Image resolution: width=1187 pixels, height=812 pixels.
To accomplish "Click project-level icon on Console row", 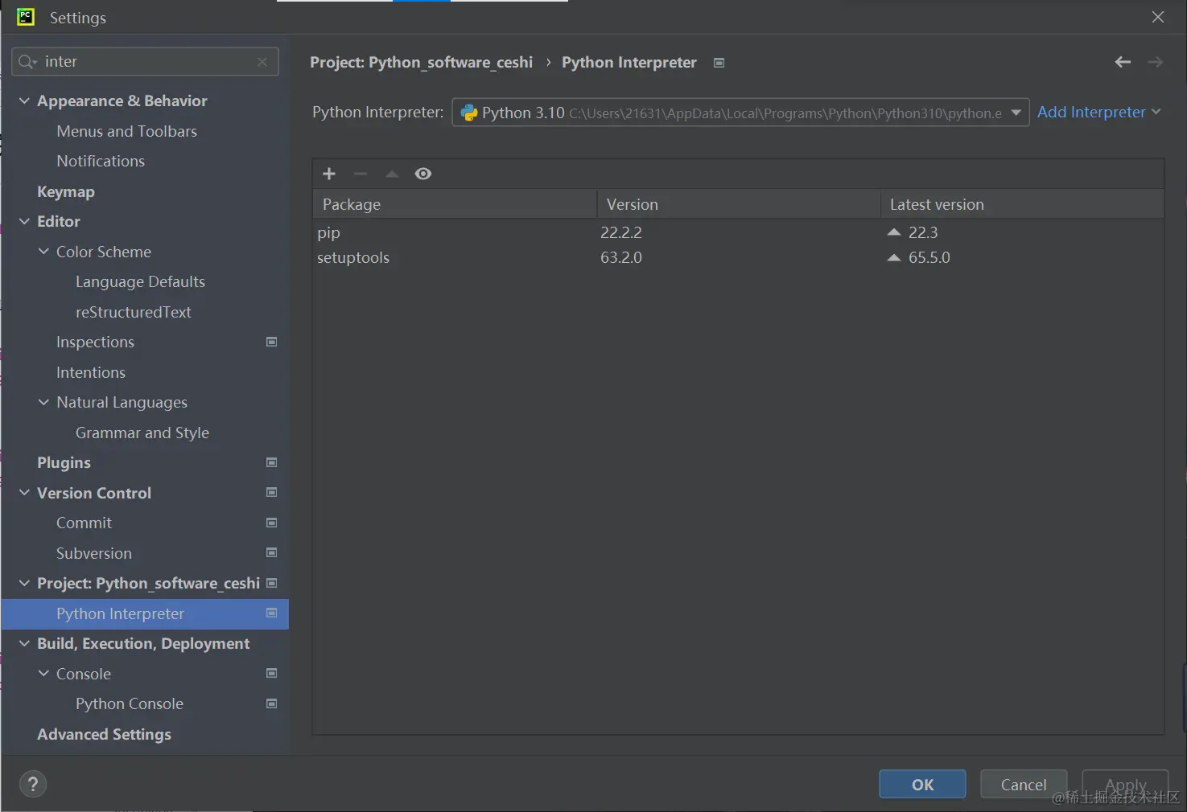I will 271,673.
